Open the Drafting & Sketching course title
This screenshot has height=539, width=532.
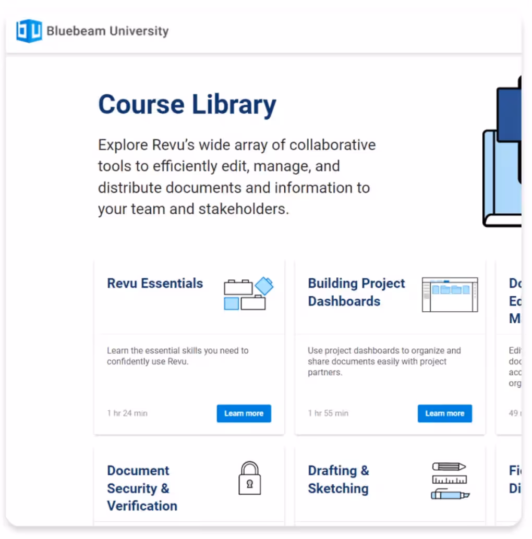click(x=338, y=479)
